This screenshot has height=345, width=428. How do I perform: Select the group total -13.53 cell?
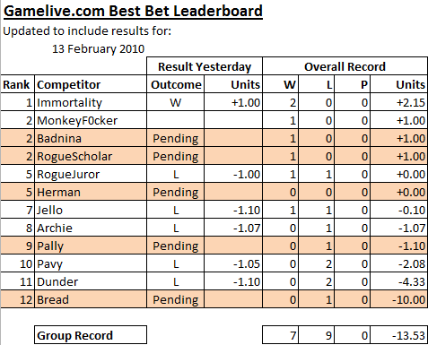[398, 335]
